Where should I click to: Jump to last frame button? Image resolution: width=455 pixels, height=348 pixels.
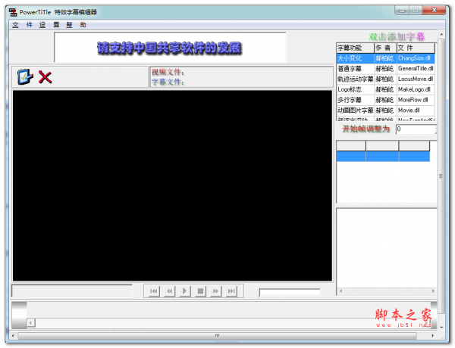[231, 291]
